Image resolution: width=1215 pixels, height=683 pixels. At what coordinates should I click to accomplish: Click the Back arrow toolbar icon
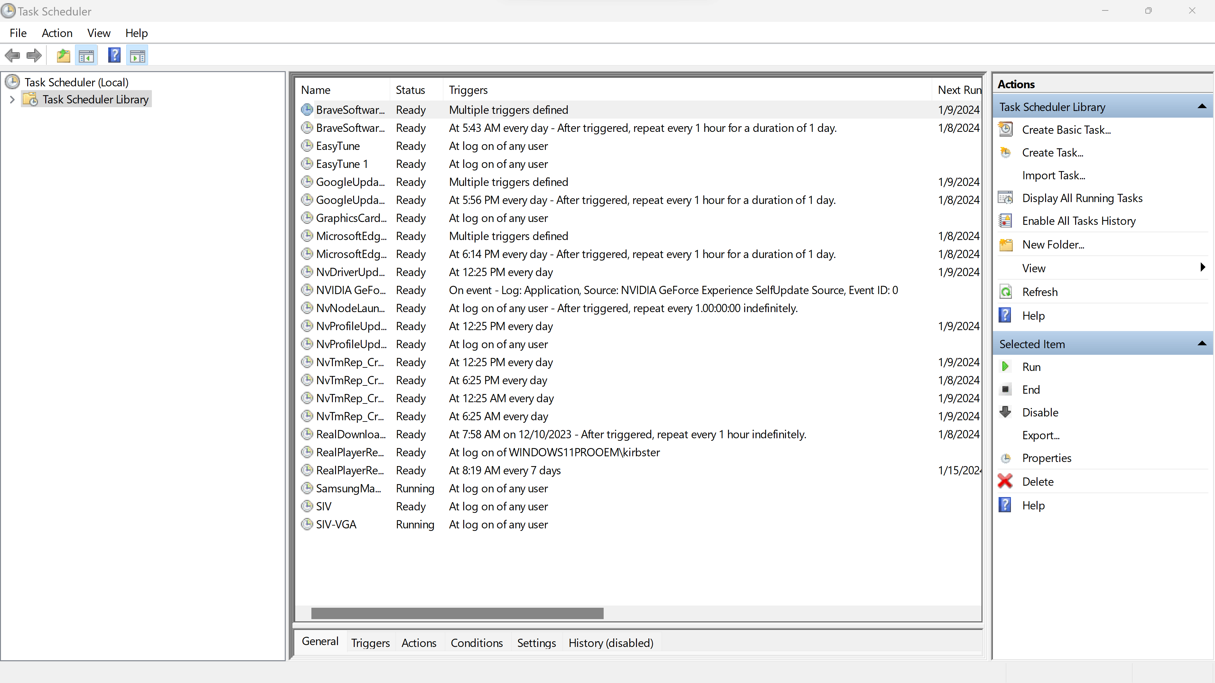pyautogui.click(x=12, y=56)
